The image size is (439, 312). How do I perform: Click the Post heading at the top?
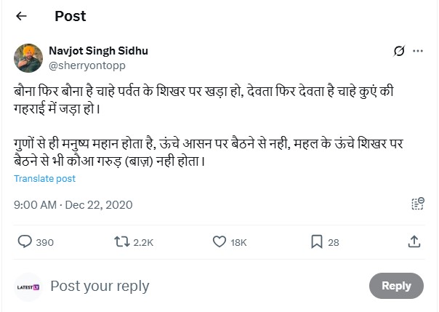pos(70,16)
